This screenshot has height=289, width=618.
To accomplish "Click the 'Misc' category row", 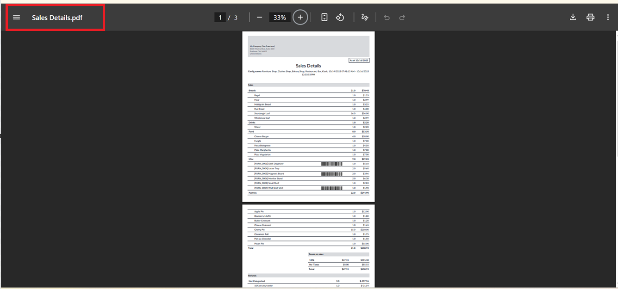I will tap(308, 159).
